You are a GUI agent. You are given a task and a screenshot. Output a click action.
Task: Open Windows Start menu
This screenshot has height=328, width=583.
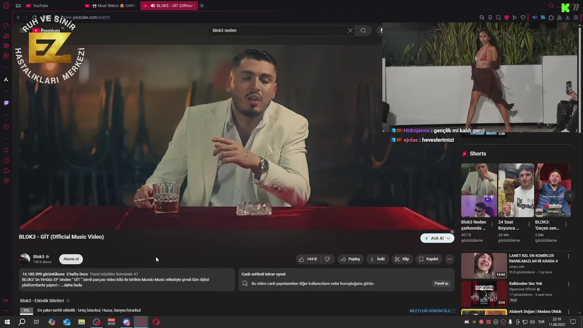(7, 322)
